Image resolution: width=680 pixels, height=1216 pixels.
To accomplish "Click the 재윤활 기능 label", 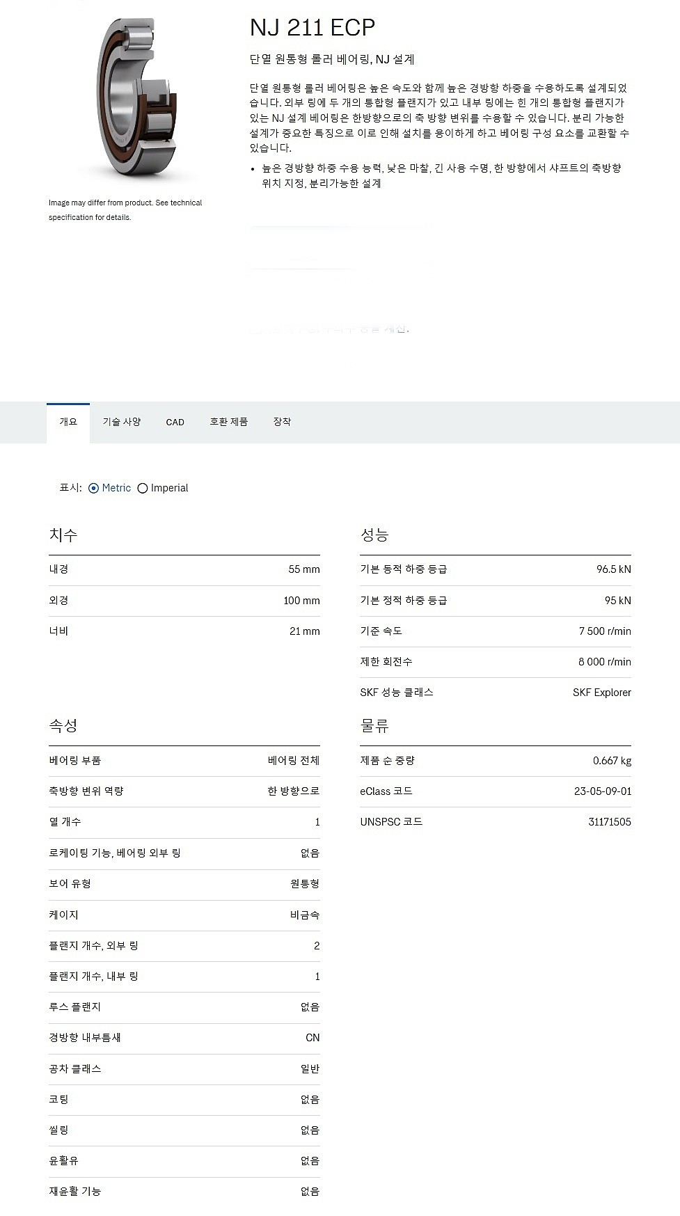I will (75, 1192).
